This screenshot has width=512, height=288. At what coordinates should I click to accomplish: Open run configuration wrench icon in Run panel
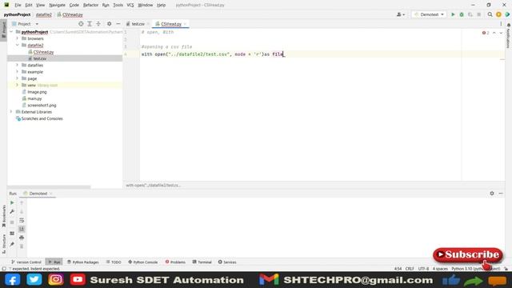12,211
